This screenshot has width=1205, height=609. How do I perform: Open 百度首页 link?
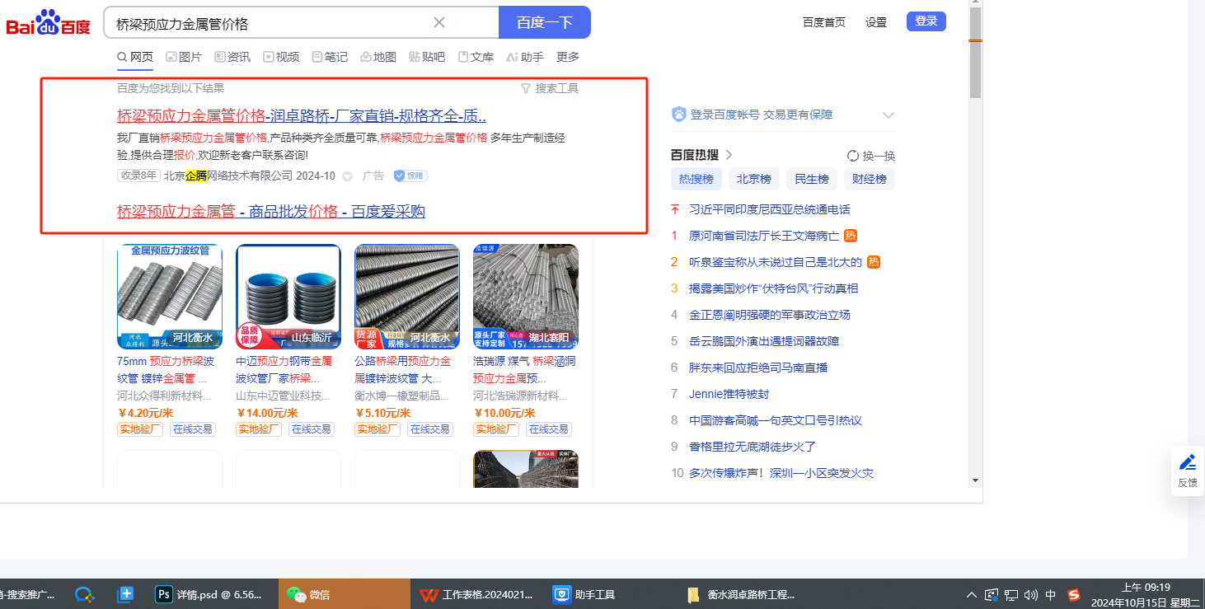tap(824, 22)
